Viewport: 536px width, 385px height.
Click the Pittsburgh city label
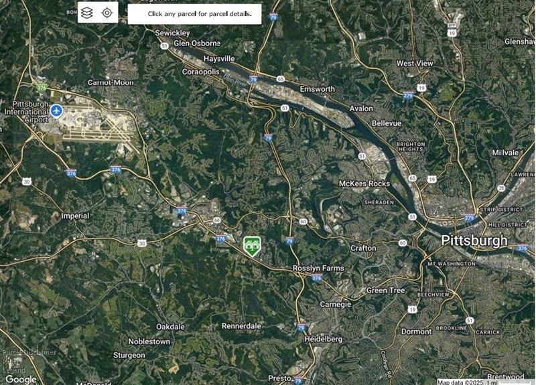(474, 240)
